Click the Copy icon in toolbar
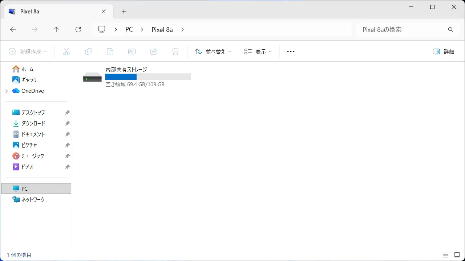The image size is (465, 261). tap(88, 51)
